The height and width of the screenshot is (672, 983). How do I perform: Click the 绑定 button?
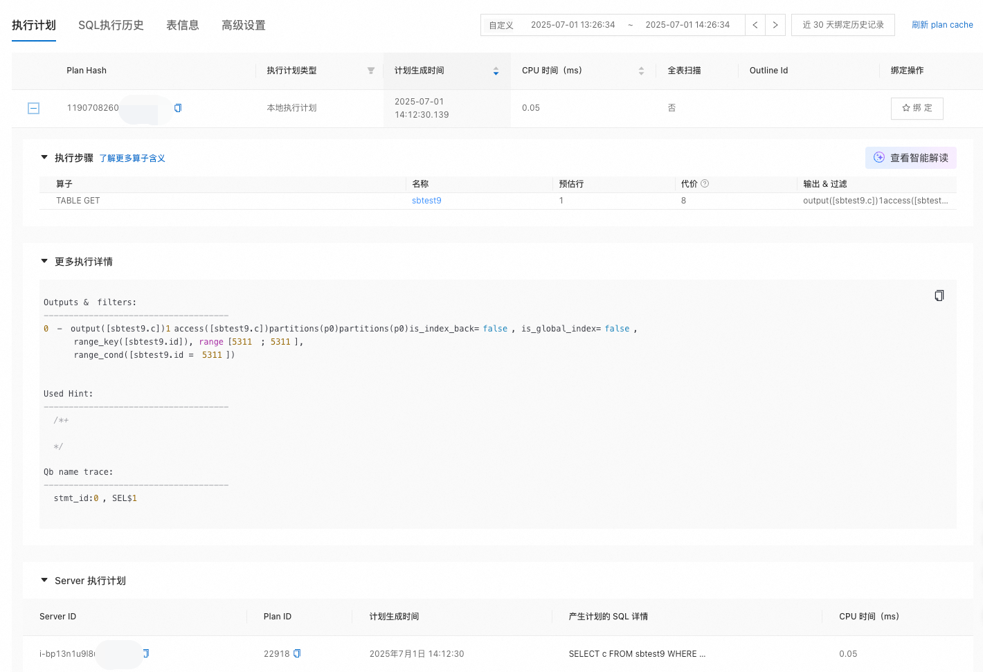coord(917,108)
